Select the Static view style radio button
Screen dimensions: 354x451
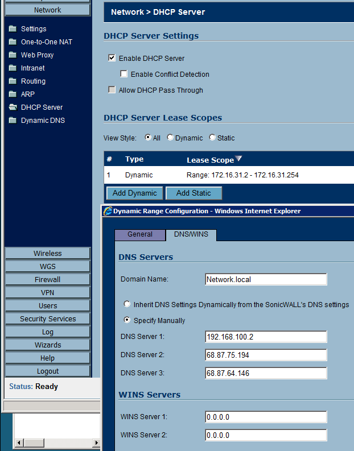click(x=212, y=138)
